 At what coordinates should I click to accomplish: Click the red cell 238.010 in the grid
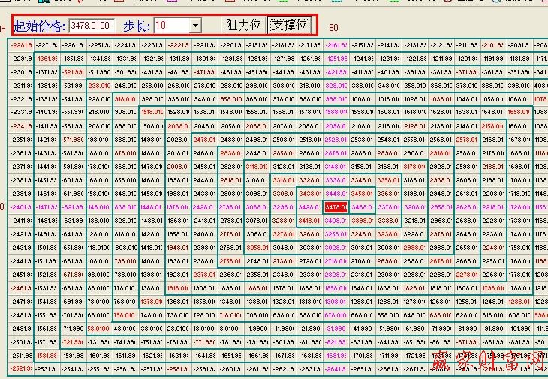coord(98,86)
